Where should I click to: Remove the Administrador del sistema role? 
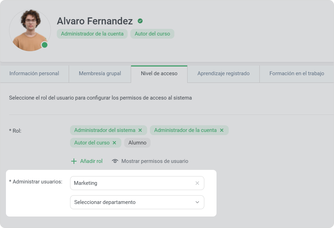140,130
